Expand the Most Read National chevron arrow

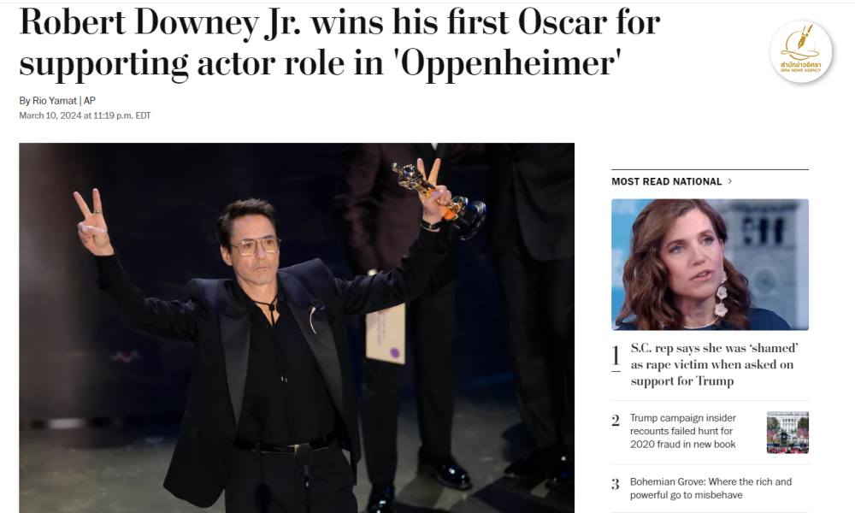click(x=730, y=181)
